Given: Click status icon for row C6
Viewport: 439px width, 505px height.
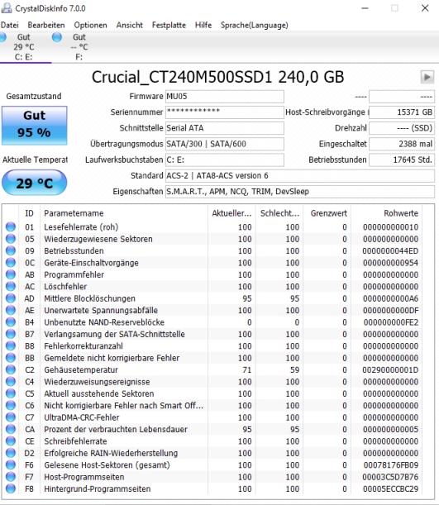Looking at the screenshot, I should point(11,406).
